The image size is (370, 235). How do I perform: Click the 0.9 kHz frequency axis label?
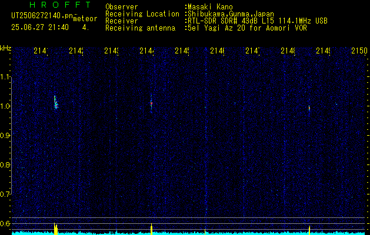pyautogui.click(x=5, y=136)
